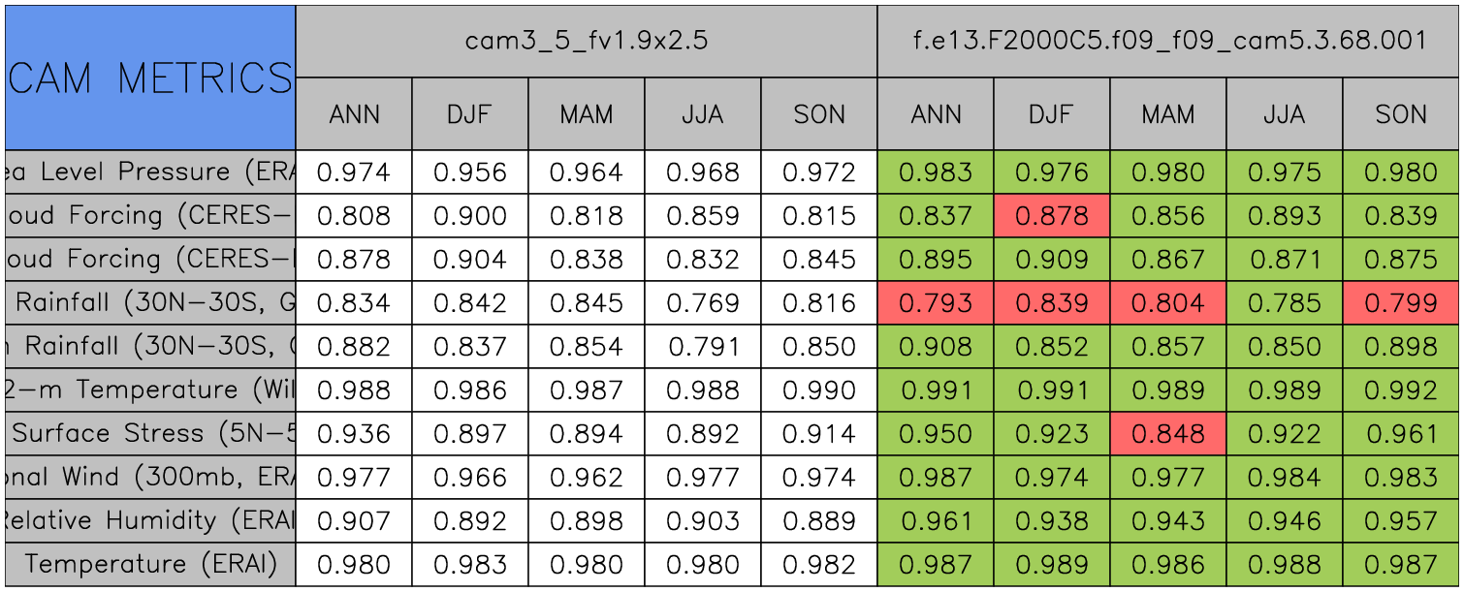Click the ANN header under cam3_5_fv1.9x2.5
Viewport: 1464px width, 592px height.
tap(354, 114)
